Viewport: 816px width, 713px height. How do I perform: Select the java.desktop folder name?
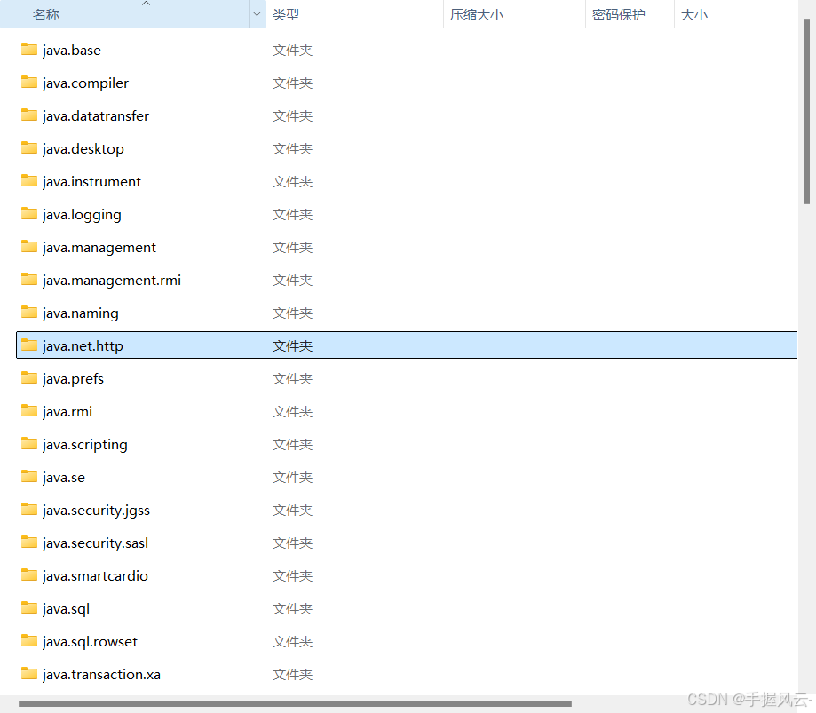pyautogui.click(x=83, y=149)
